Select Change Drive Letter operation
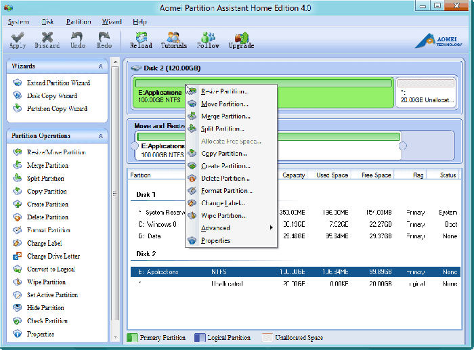 click(53, 257)
